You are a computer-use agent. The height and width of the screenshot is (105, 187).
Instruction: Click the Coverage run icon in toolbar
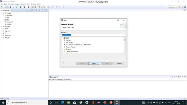24,7
